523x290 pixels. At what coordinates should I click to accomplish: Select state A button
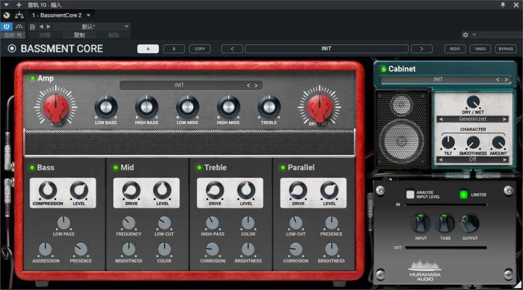148,49
